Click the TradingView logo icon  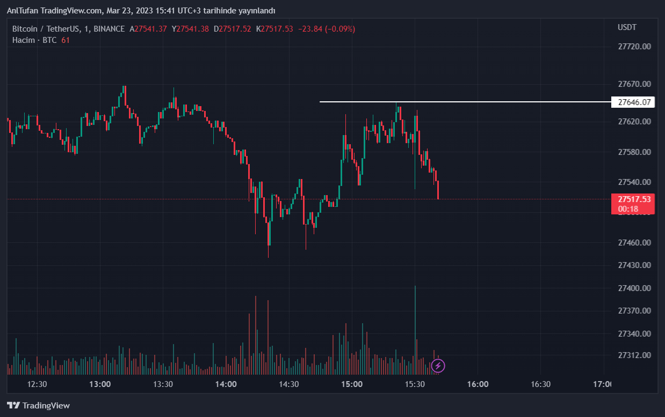click(13, 406)
